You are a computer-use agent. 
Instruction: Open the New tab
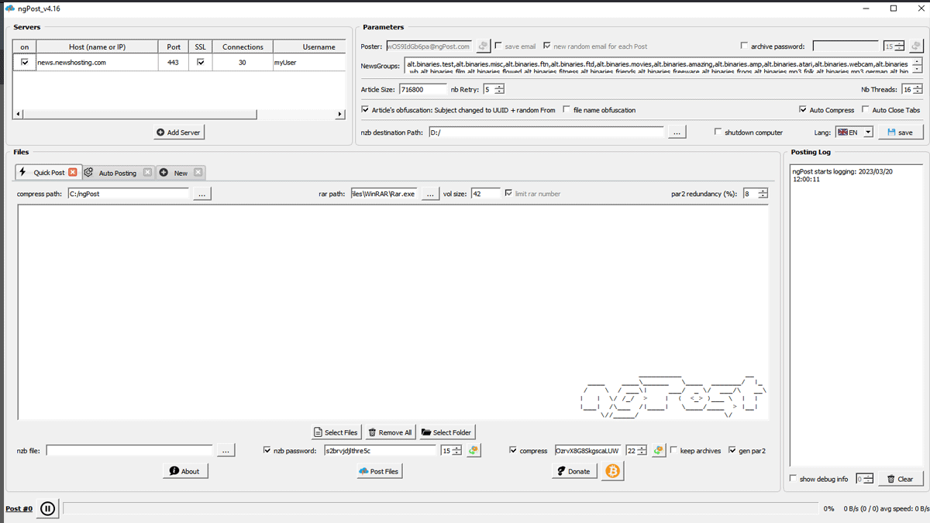180,173
